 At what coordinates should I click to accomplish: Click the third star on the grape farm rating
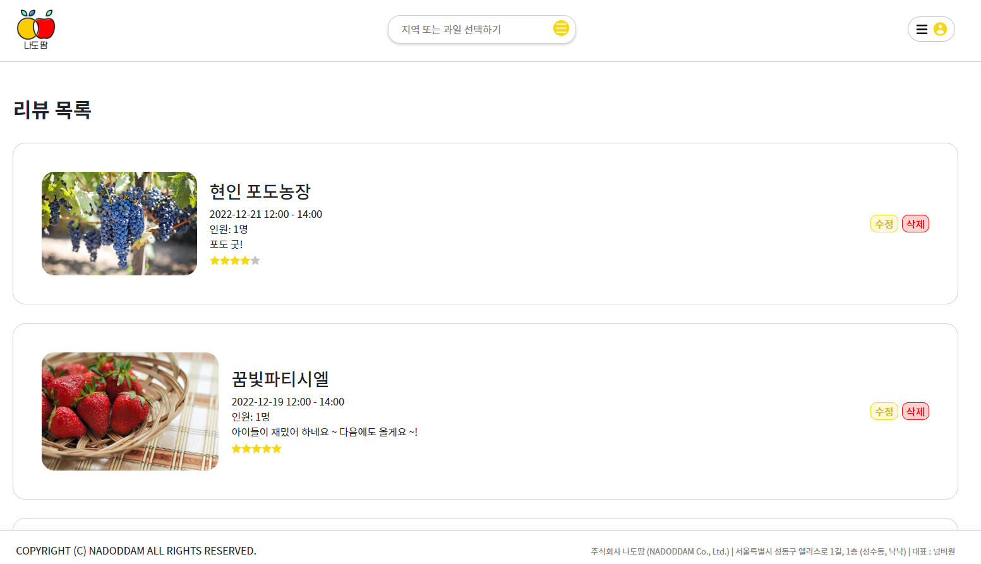tap(235, 260)
